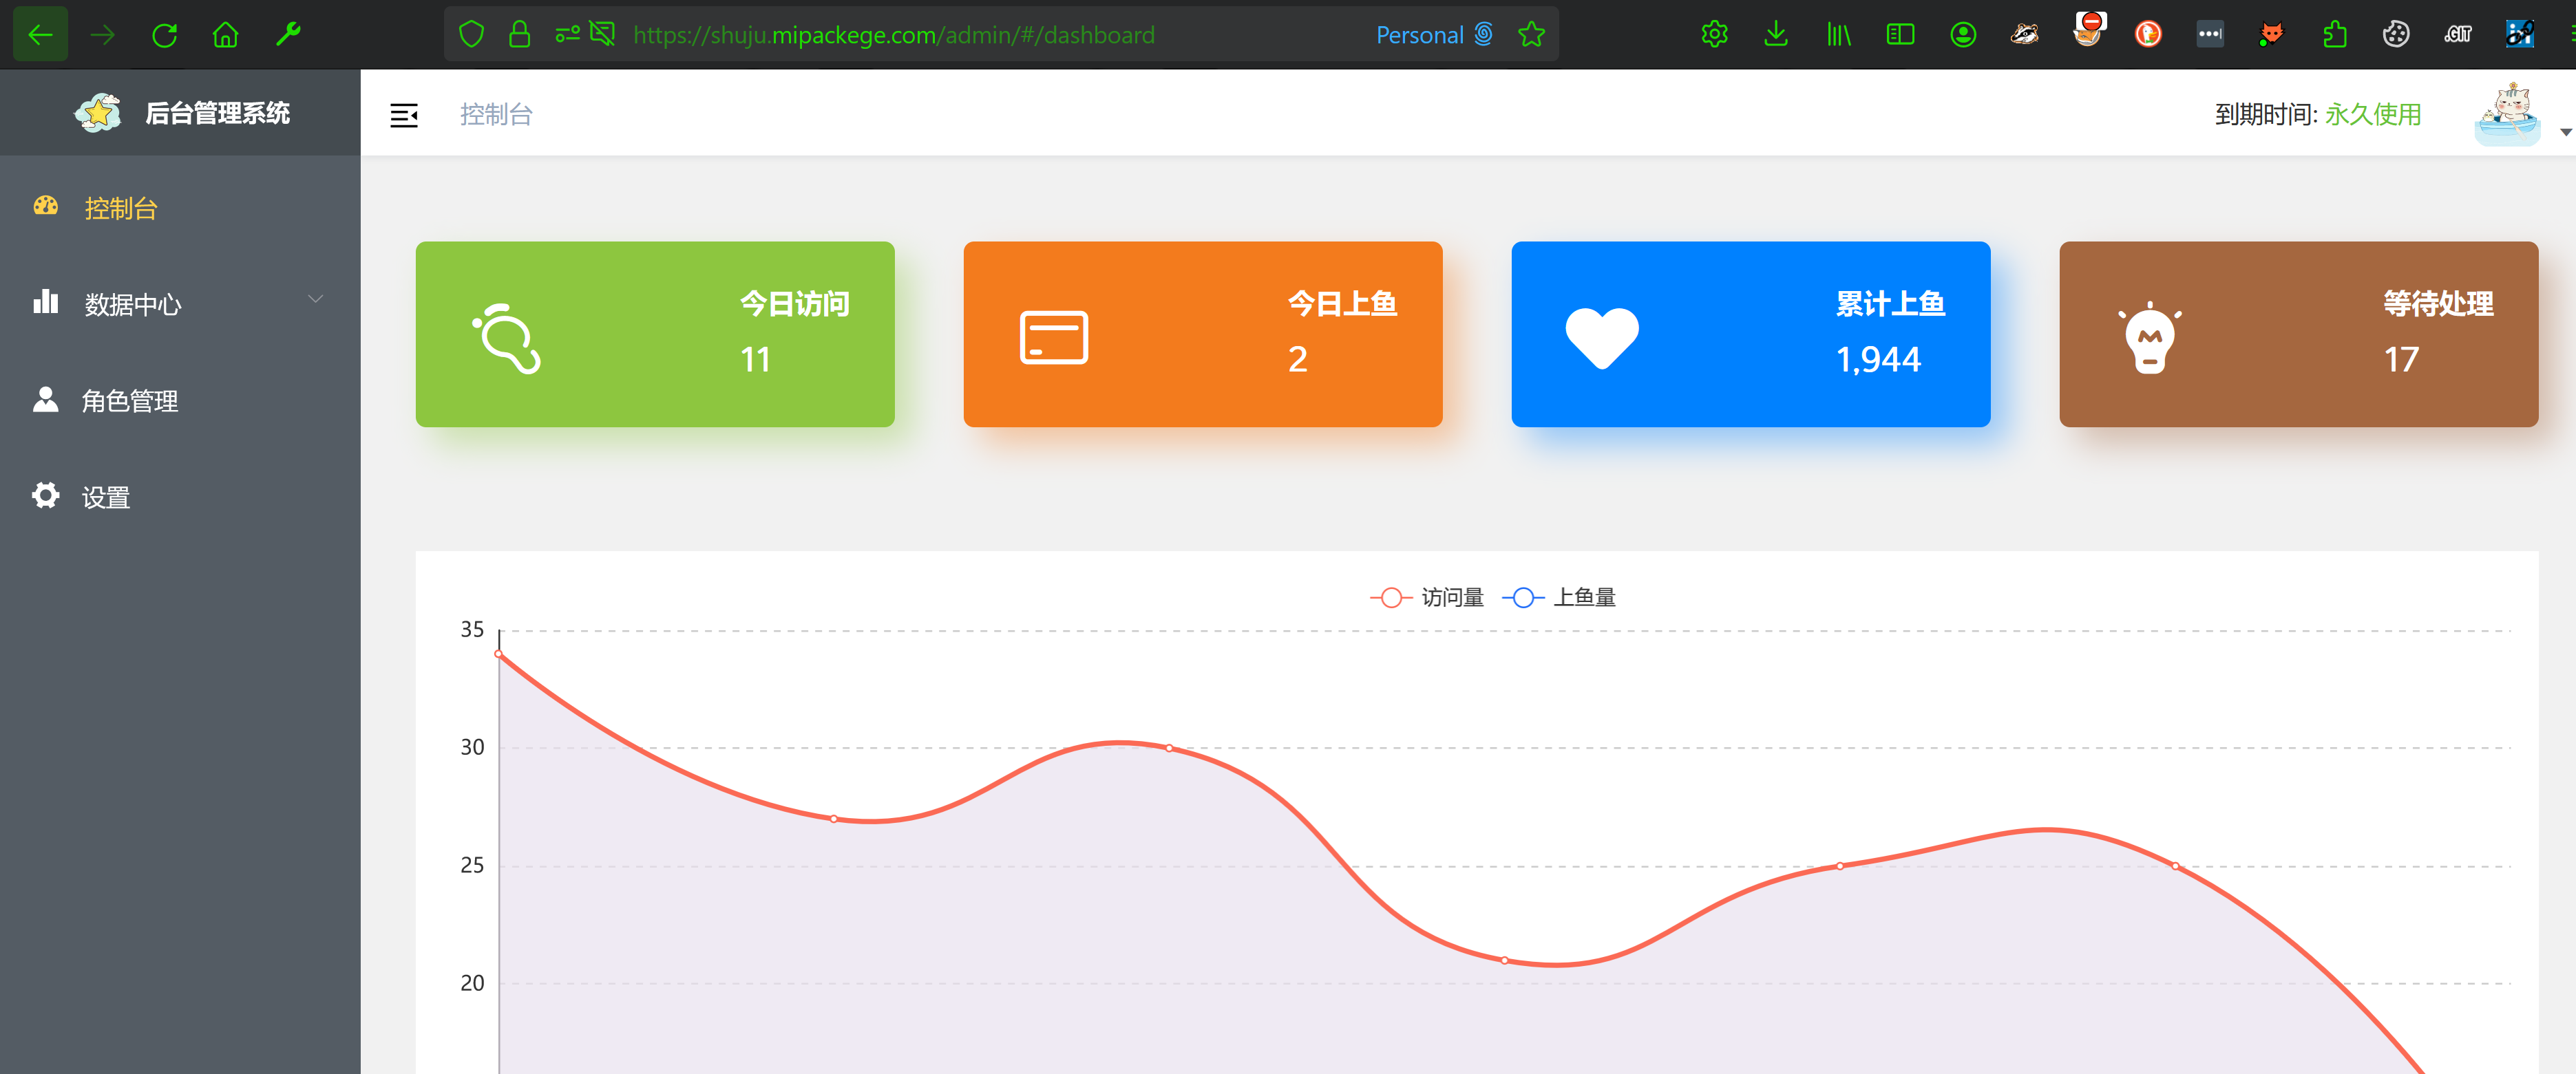Bookmark page with star icon

(1531, 35)
